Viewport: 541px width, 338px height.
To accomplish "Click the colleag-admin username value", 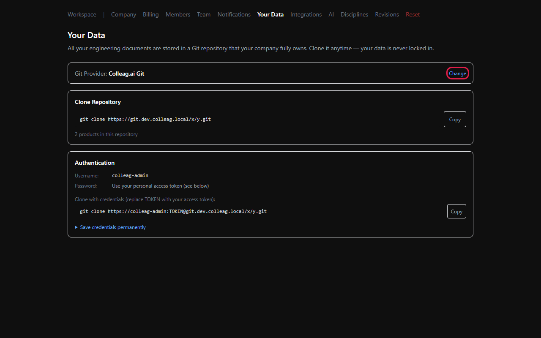I will pos(130,175).
